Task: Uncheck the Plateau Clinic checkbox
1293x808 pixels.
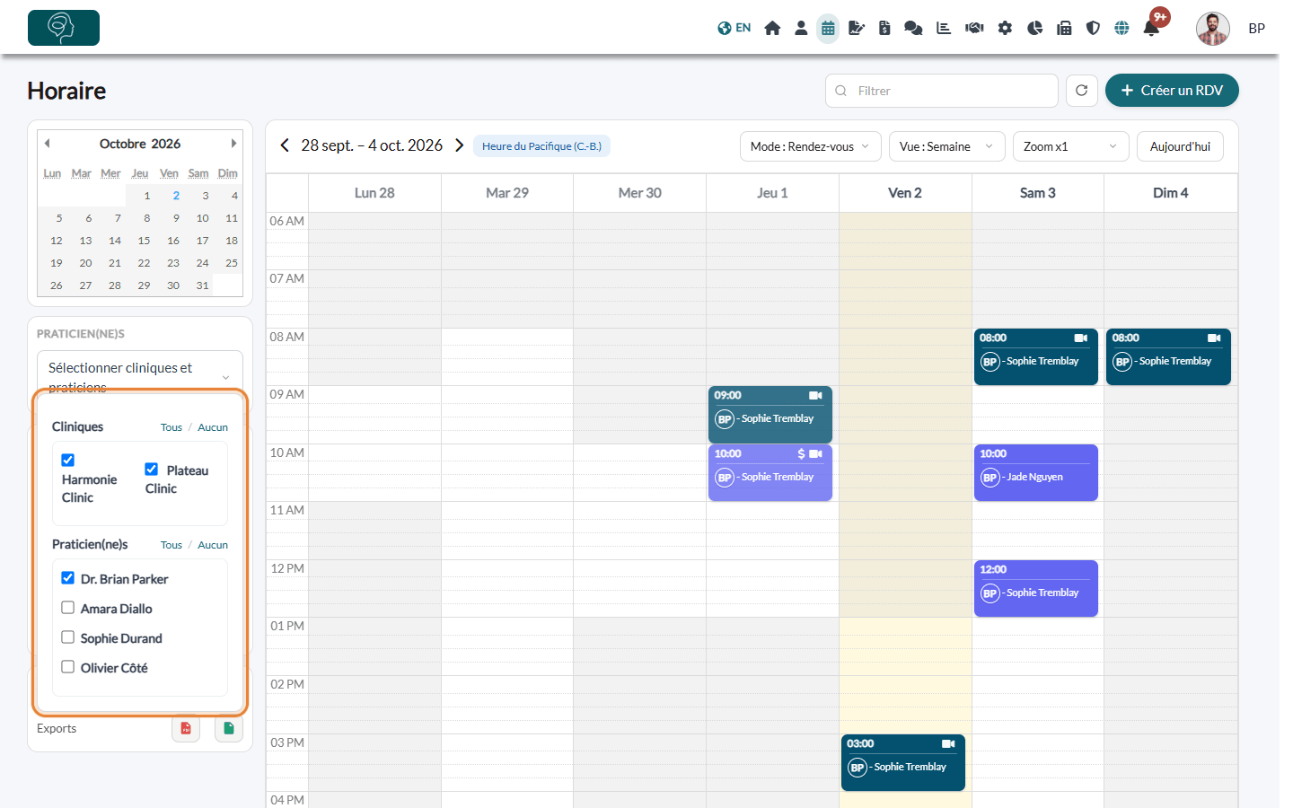Action: click(x=152, y=469)
